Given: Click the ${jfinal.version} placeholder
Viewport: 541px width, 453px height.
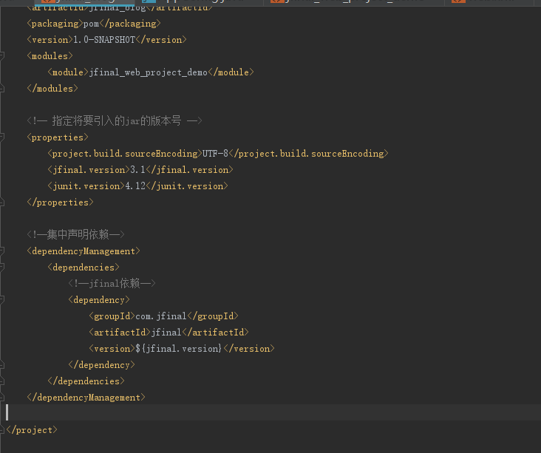Looking at the screenshot, I should [179, 349].
